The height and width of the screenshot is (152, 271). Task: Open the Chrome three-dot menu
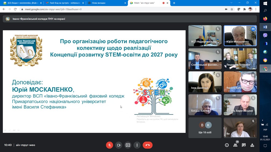click(256, 9)
